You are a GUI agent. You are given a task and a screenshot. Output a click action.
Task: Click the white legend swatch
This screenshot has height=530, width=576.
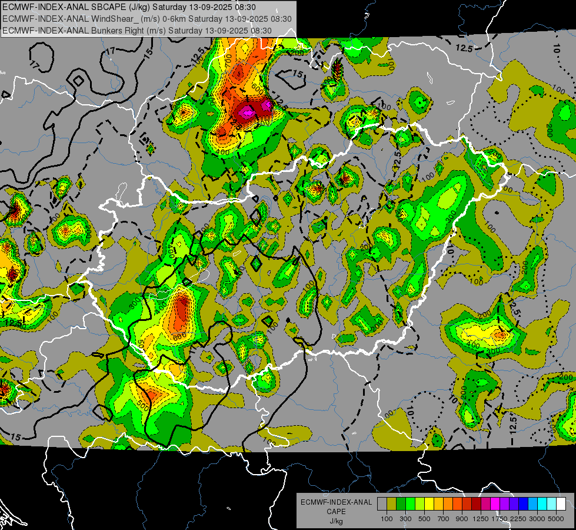tap(561, 504)
